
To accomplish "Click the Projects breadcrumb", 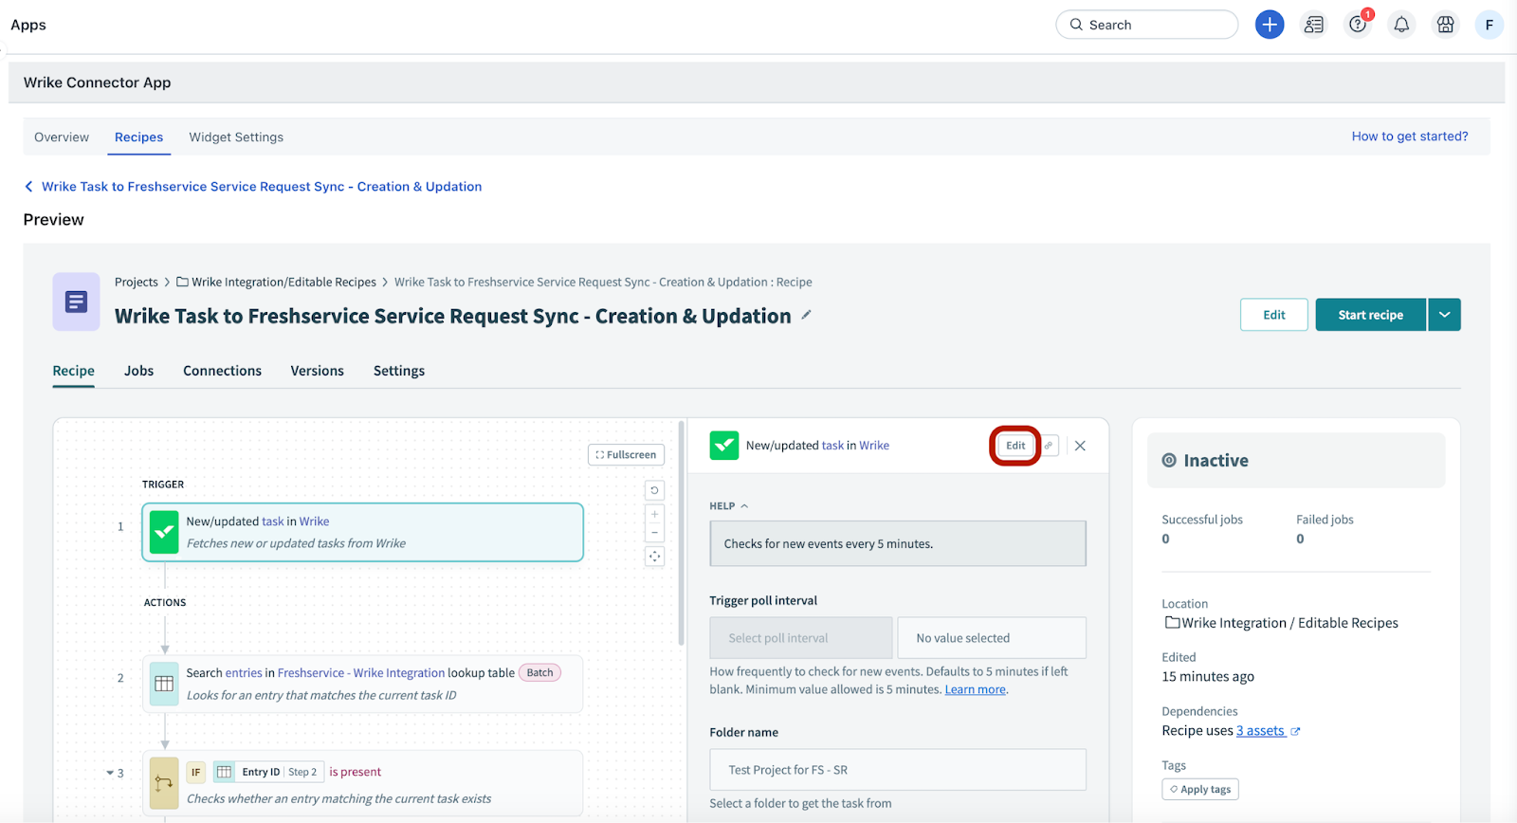I will point(137,283).
